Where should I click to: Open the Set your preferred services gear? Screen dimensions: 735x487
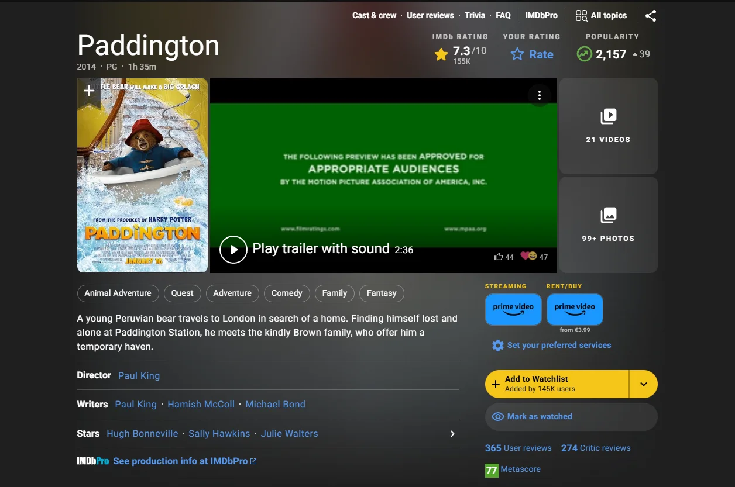pos(497,346)
